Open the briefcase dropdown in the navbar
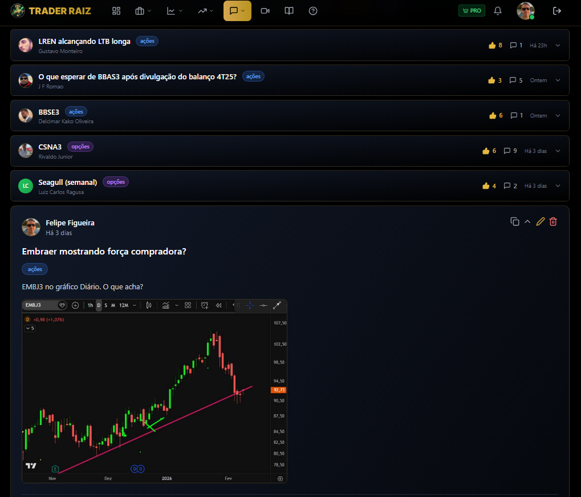 tap(143, 11)
